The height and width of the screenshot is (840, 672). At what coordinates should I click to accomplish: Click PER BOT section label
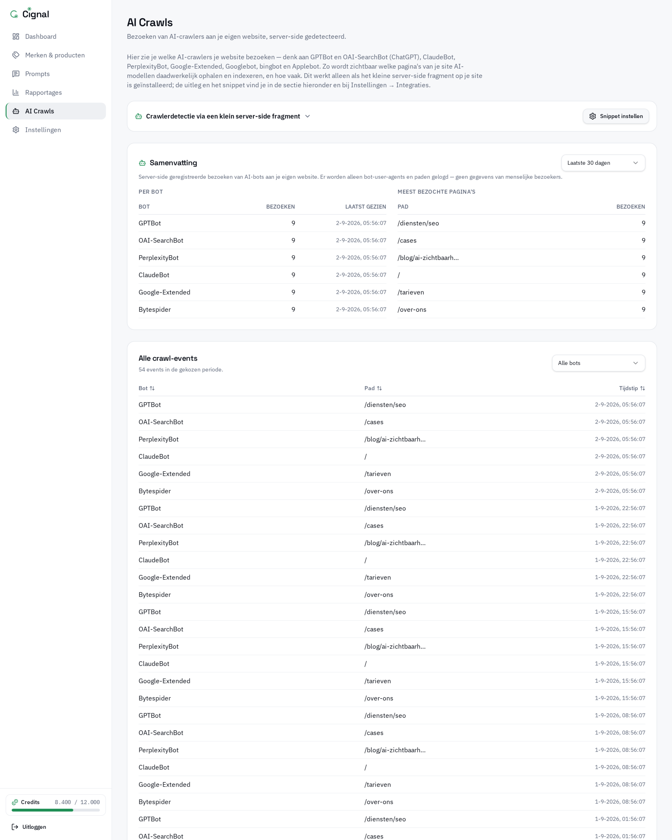click(151, 192)
